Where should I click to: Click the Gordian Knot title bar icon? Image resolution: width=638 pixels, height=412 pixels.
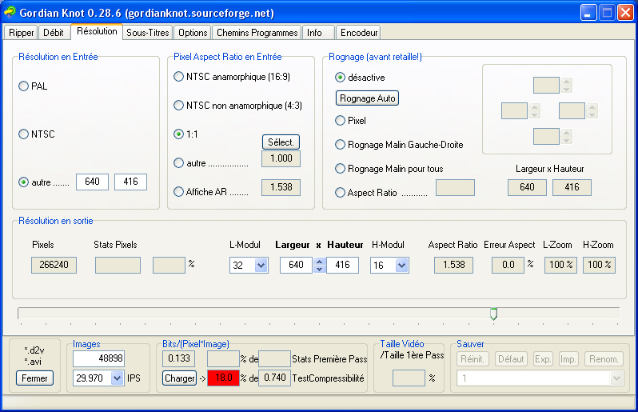coord(10,12)
